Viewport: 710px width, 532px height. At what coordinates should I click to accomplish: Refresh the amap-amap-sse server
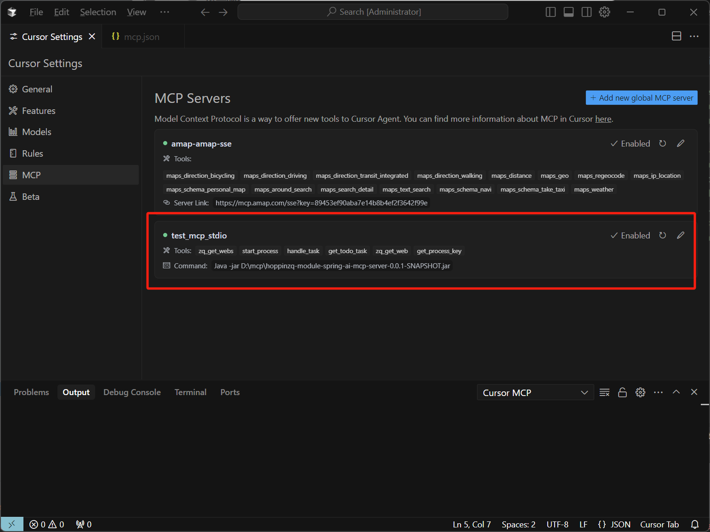(662, 143)
